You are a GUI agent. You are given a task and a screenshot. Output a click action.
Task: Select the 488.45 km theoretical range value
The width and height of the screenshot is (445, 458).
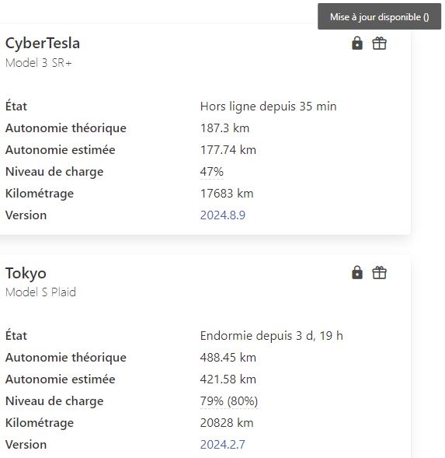(x=228, y=358)
